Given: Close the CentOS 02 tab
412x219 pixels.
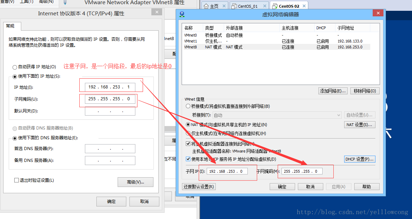Looking at the screenshot, I should 304,6.
